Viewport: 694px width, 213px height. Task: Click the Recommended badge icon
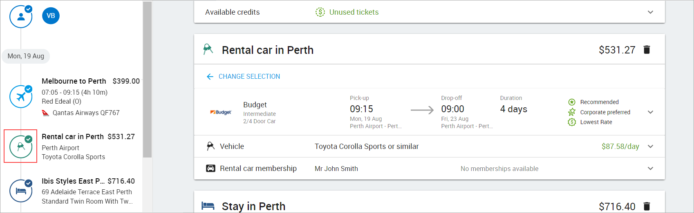pyautogui.click(x=572, y=102)
